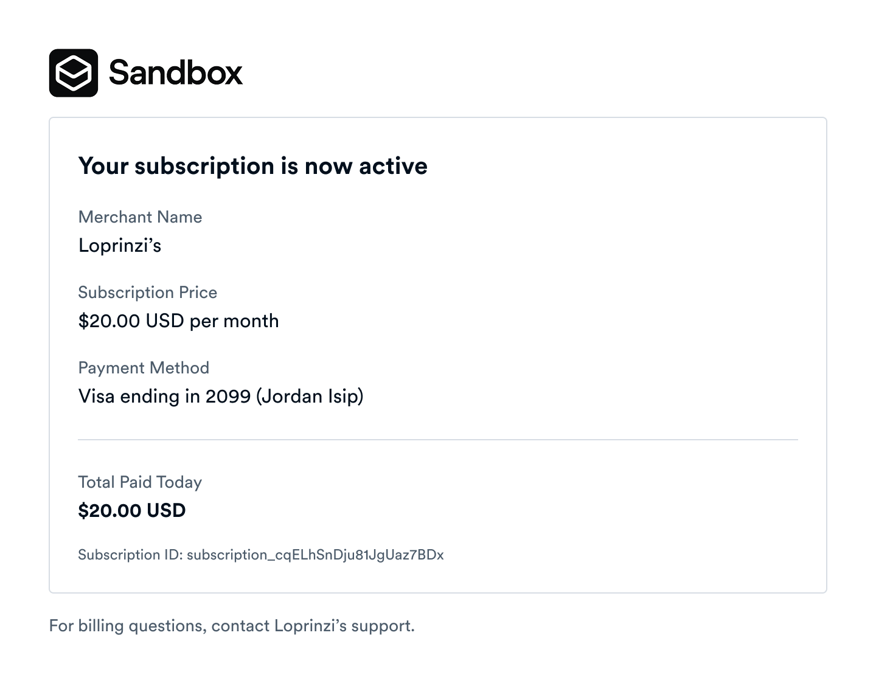The image size is (876, 686).
Task: Click the Loprinzi's merchant name value
Action: click(120, 246)
